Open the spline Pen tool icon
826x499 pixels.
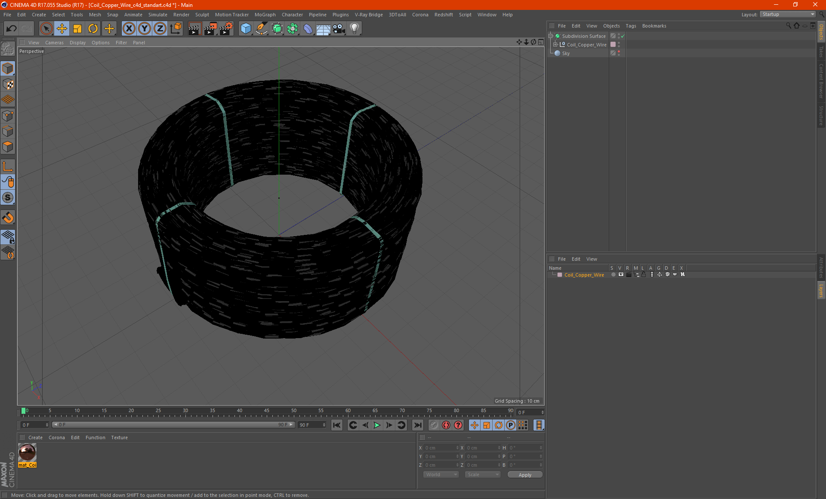[261, 29]
